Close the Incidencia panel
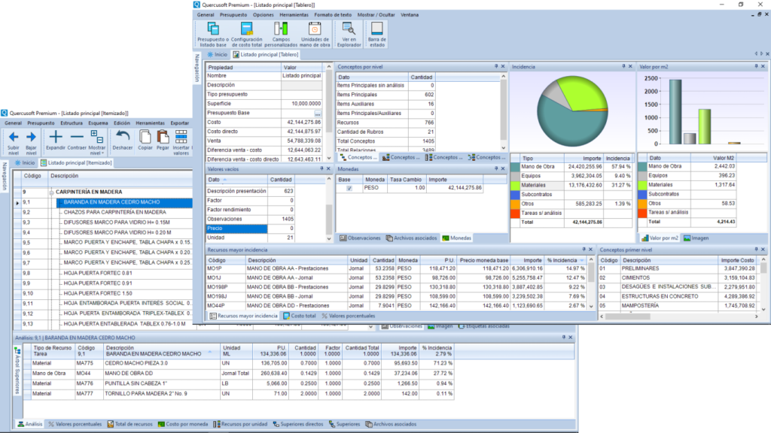 click(630, 66)
